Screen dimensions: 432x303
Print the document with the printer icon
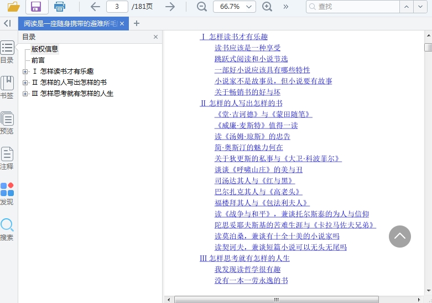60,6
